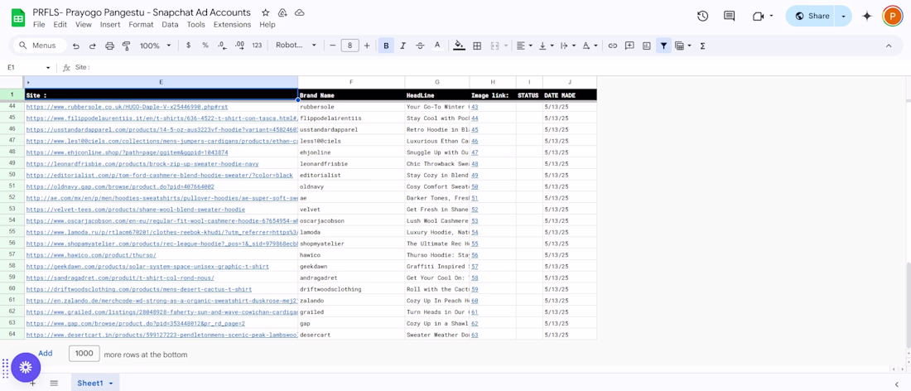
Task: Click the filter views table icon
Action: (679, 46)
